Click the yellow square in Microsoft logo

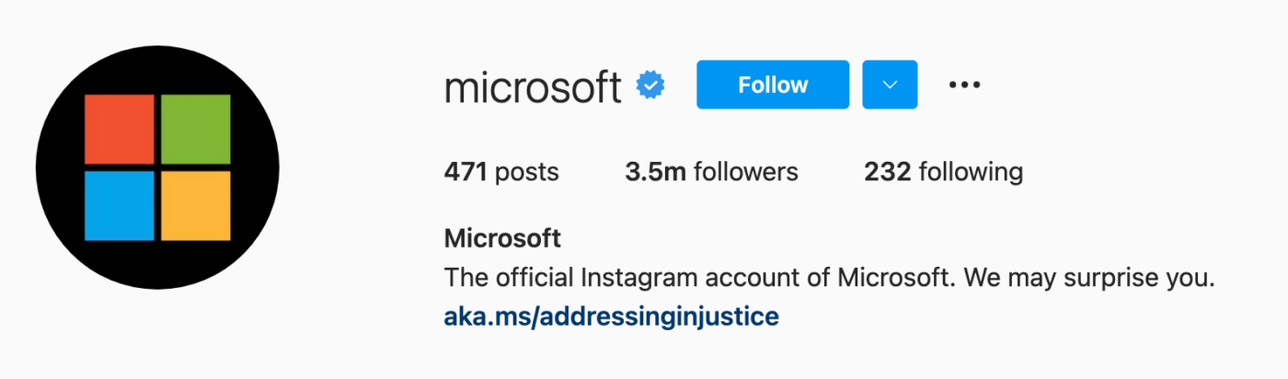(195, 205)
